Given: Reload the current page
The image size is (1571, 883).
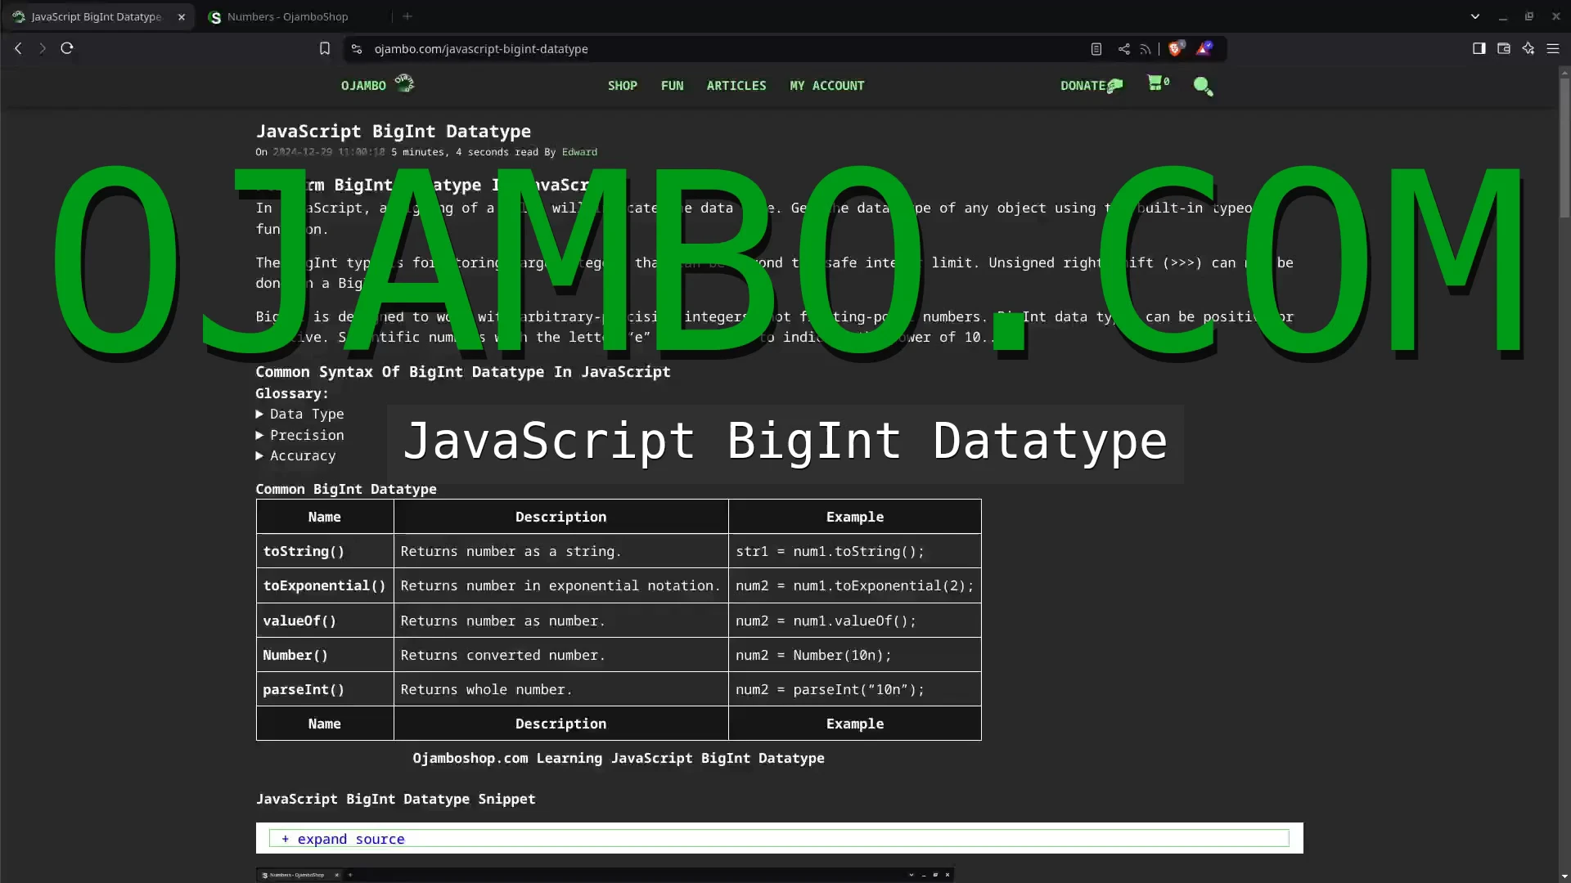Looking at the screenshot, I should tap(67, 48).
